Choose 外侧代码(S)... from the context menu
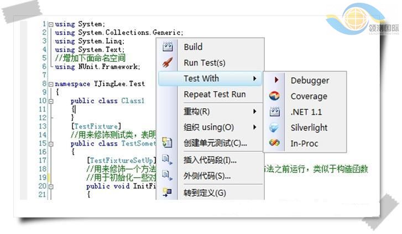 [x=207, y=176]
